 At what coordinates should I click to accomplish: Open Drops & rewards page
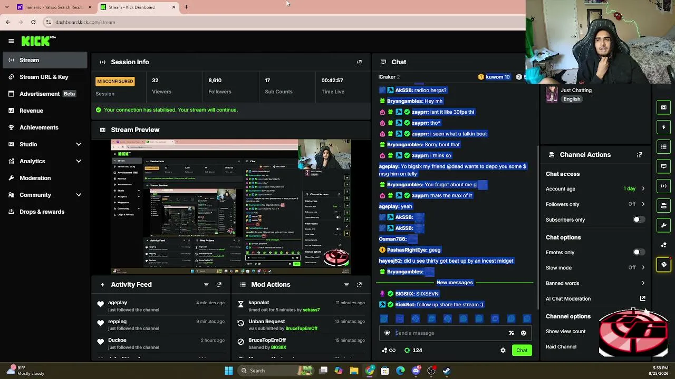pyautogui.click(x=45, y=212)
